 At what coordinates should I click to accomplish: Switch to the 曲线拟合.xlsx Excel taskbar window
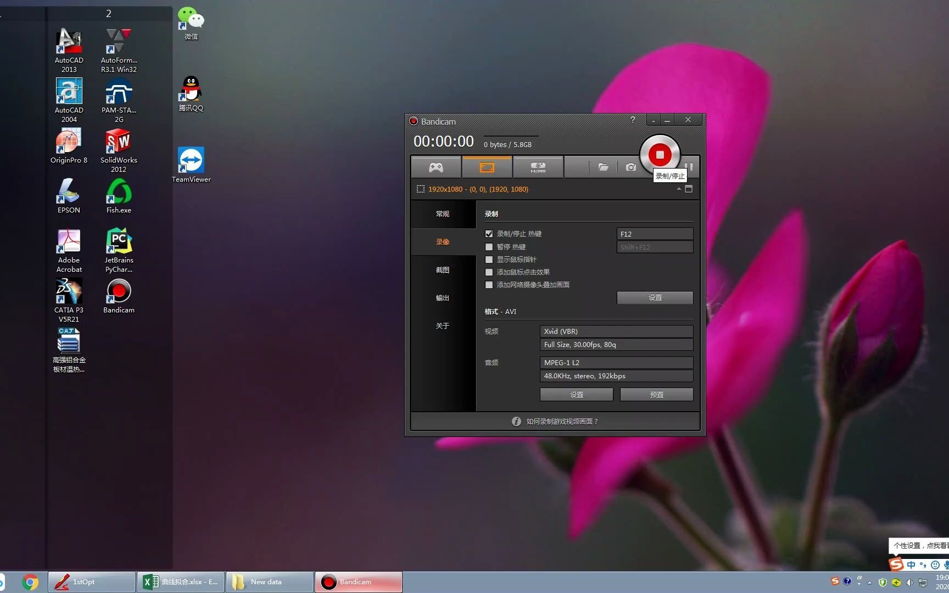click(x=181, y=582)
